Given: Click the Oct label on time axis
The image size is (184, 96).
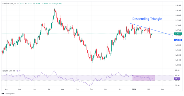Looking at the screenshot, I should click(91, 89).
